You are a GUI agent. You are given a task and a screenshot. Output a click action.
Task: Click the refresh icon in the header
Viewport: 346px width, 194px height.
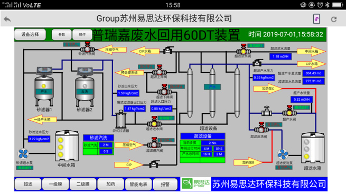[334, 19]
